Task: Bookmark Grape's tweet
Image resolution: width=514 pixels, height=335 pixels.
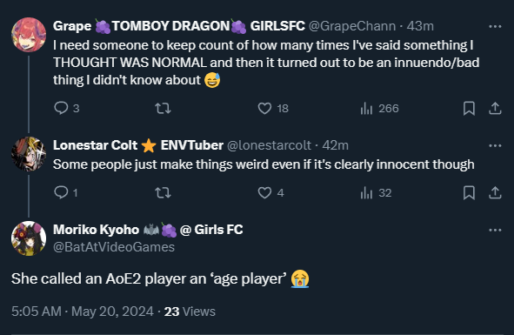Action: [469, 108]
